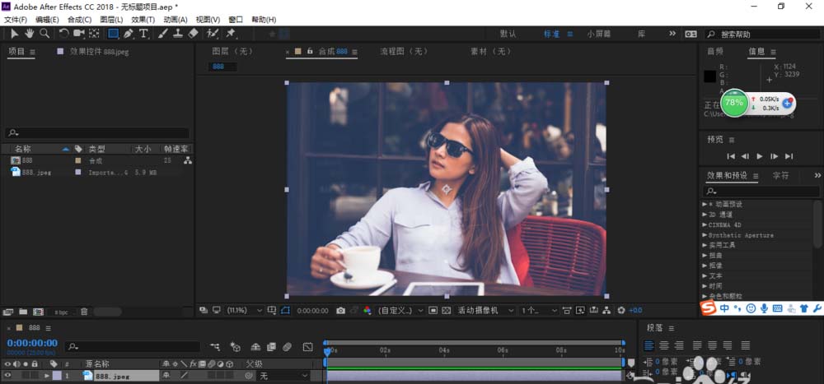Step to previous frame in Preview panel

[745, 155]
